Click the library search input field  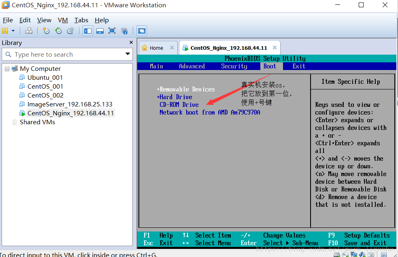(x=67, y=54)
